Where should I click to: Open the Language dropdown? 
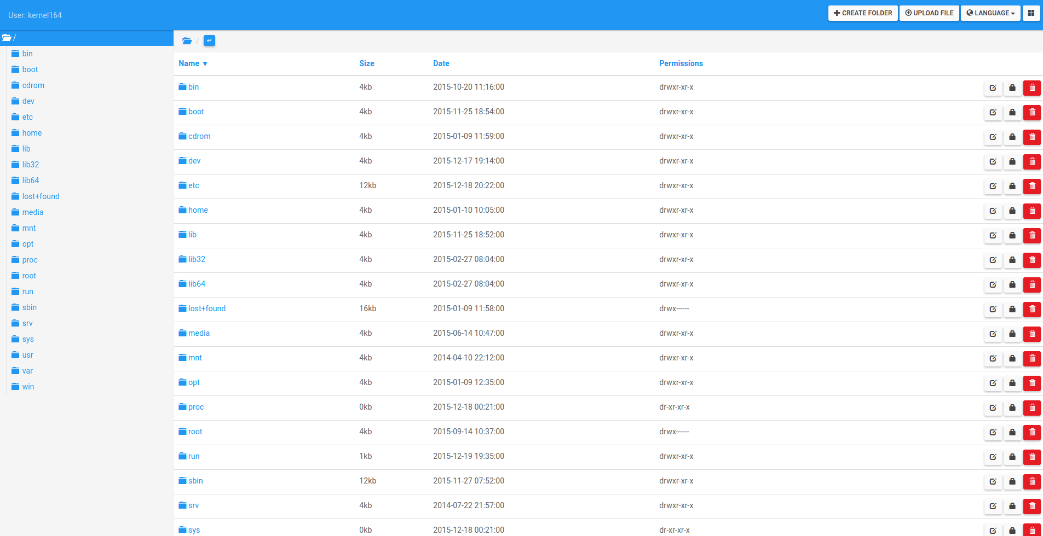[990, 13]
